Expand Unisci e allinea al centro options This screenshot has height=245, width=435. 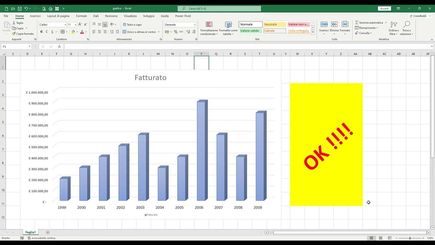tap(158, 32)
